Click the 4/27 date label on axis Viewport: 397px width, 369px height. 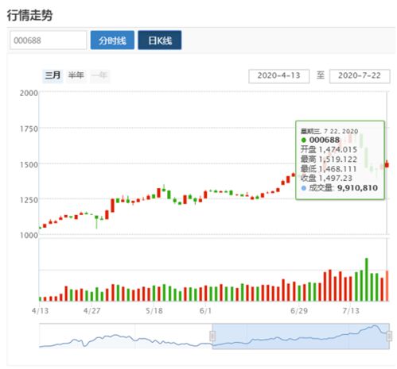91,310
